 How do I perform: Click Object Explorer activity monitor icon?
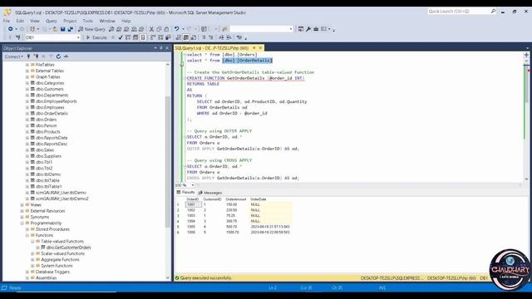pyautogui.click(x=66, y=56)
